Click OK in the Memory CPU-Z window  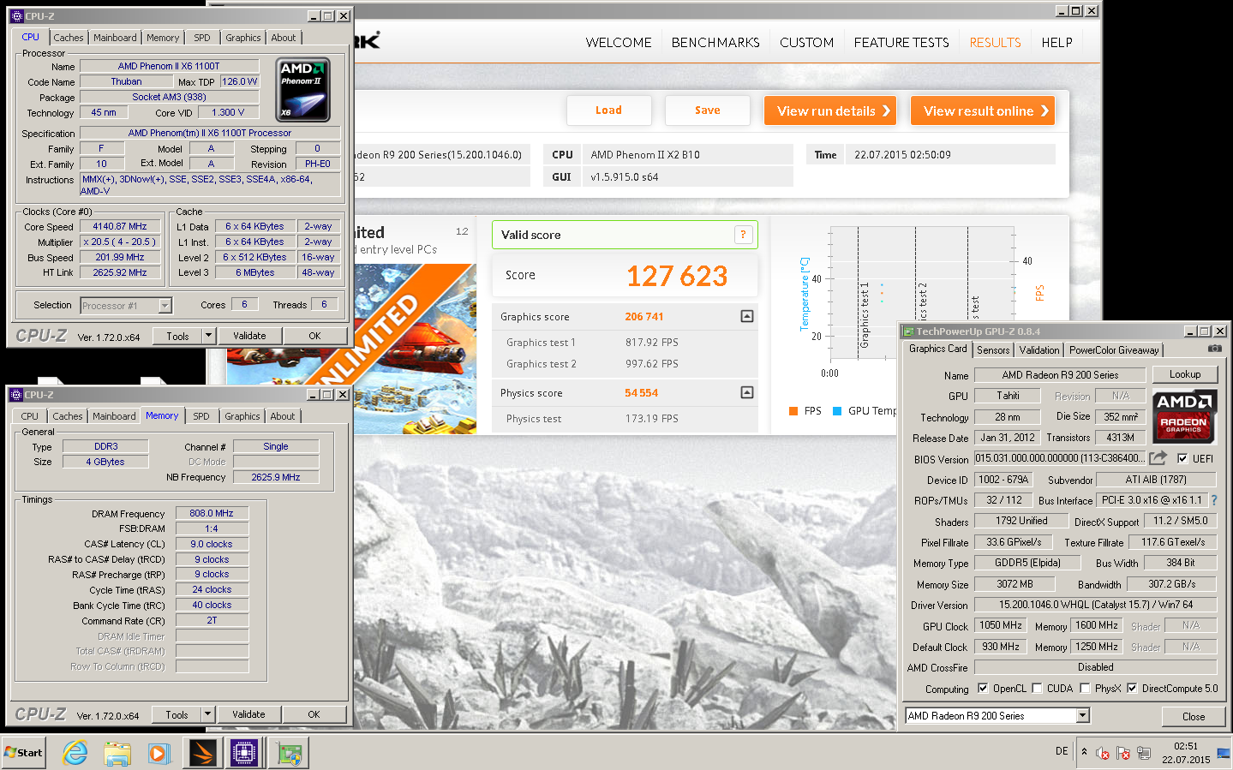(x=314, y=714)
